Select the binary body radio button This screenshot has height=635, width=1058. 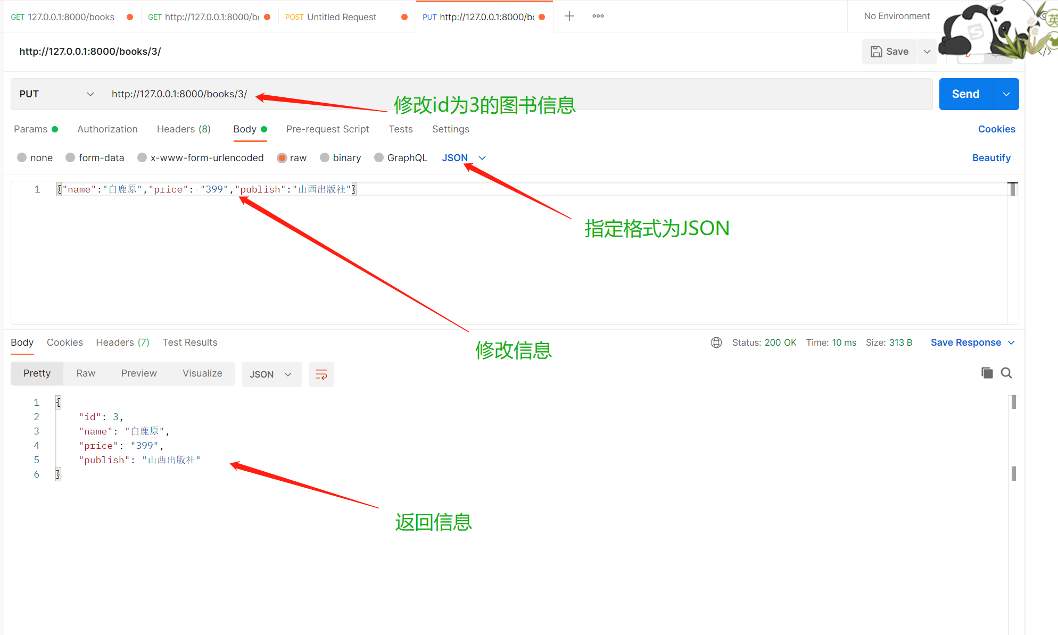pos(325,158)
